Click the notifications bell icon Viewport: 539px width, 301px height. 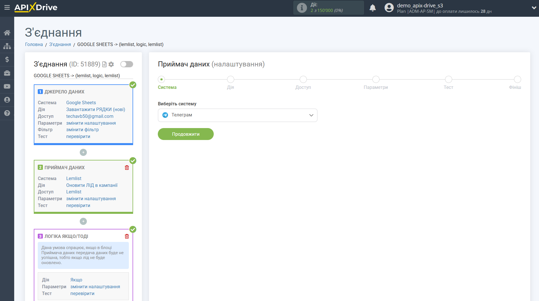[x=373, y=8]
